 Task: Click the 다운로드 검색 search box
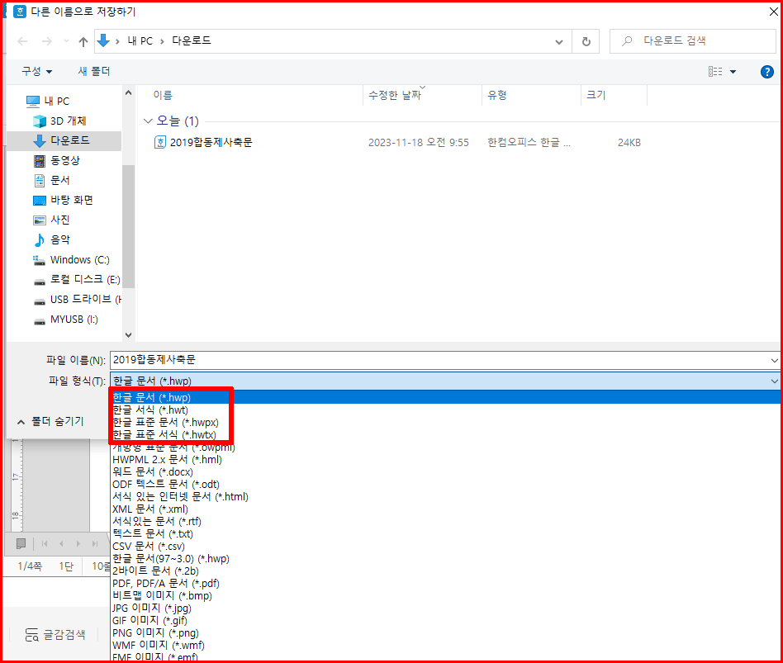(692, 41)
